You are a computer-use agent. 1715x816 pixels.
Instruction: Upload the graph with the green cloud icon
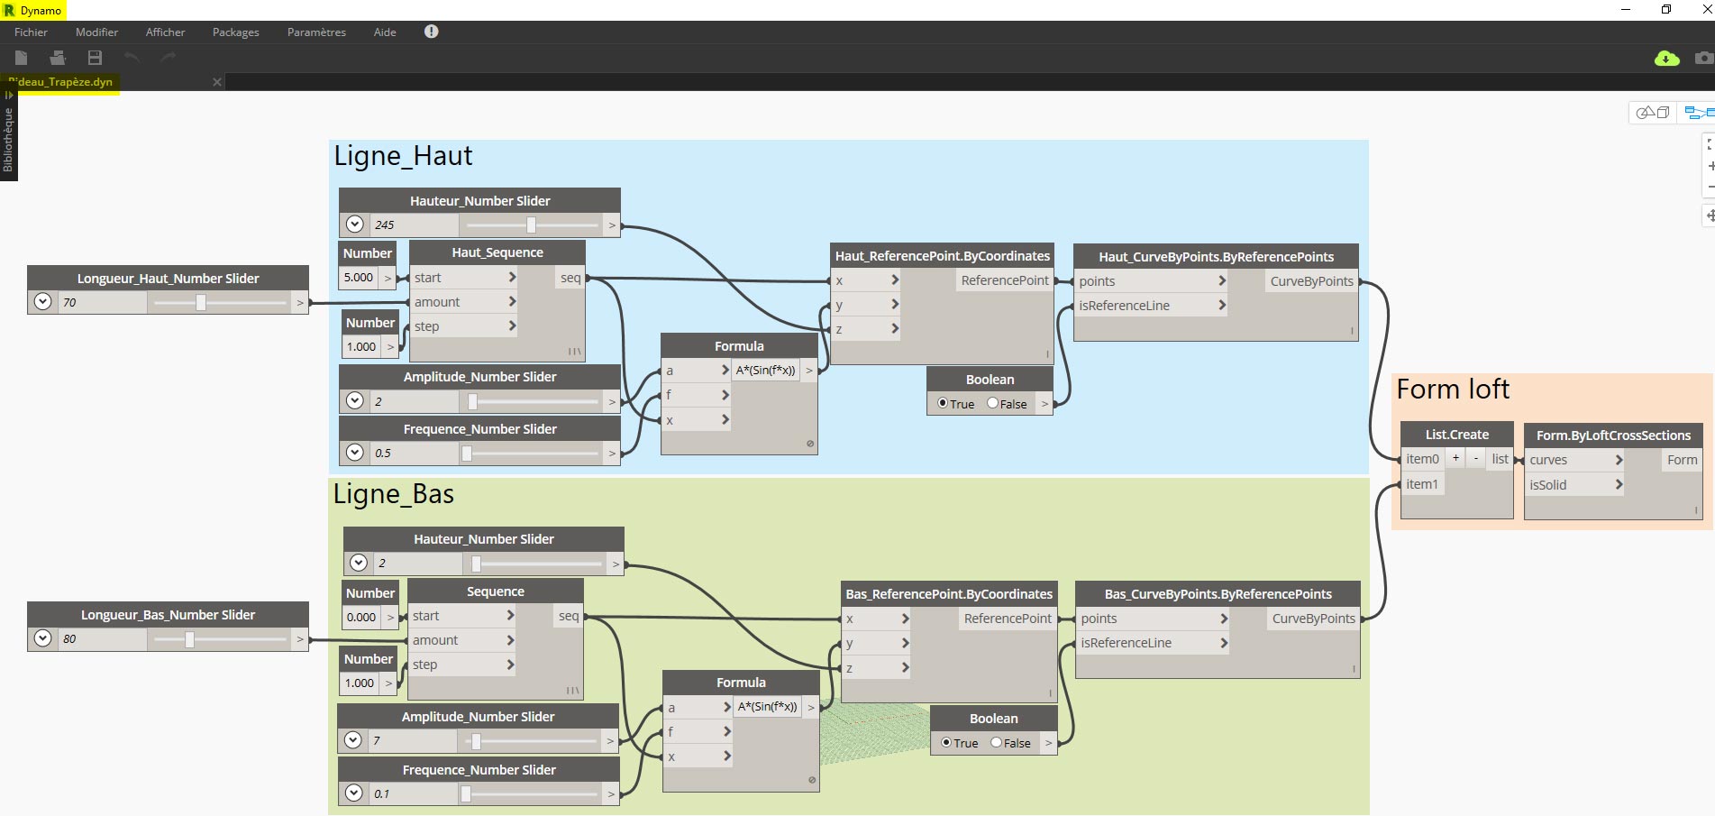1667,58
